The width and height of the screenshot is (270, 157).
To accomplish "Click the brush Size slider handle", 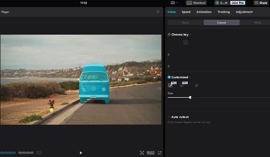I will coord(190,97).
